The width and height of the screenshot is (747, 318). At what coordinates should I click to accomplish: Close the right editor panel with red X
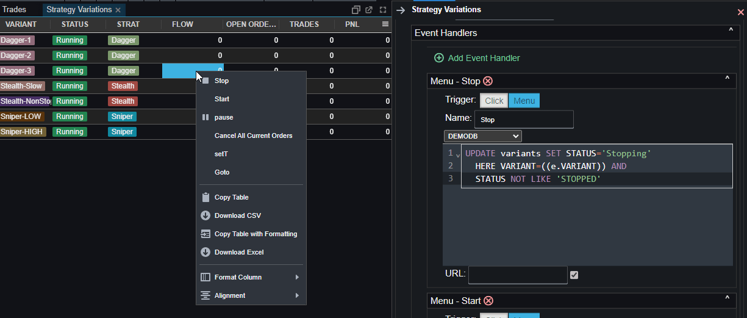741,12
